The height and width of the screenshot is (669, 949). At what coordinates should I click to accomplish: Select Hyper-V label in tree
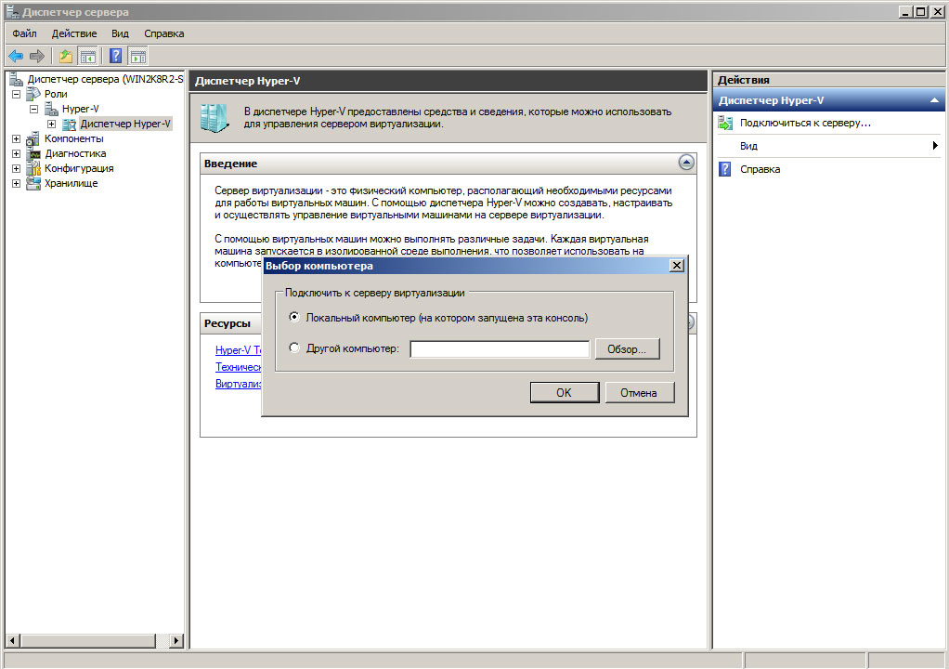tap(81, 109)
